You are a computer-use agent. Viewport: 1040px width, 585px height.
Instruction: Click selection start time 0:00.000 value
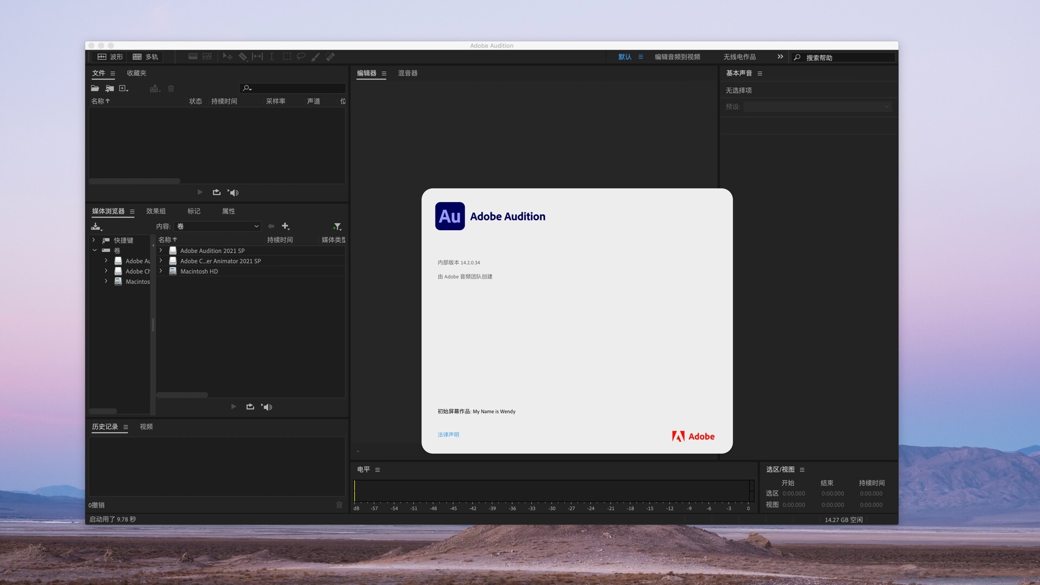794,493
